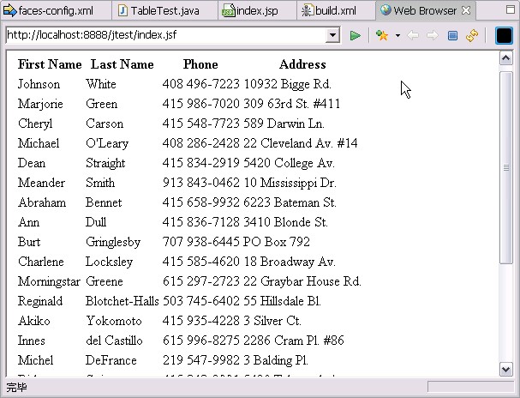Click phone 415 836-7128
Image resolution: width=520 pixels, height=398 pixels.
(x=201, y=222)
